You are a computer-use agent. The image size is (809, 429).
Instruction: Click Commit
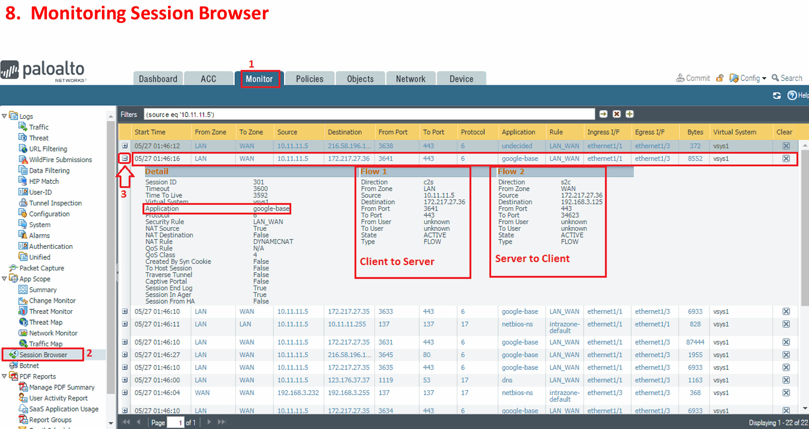693,78
